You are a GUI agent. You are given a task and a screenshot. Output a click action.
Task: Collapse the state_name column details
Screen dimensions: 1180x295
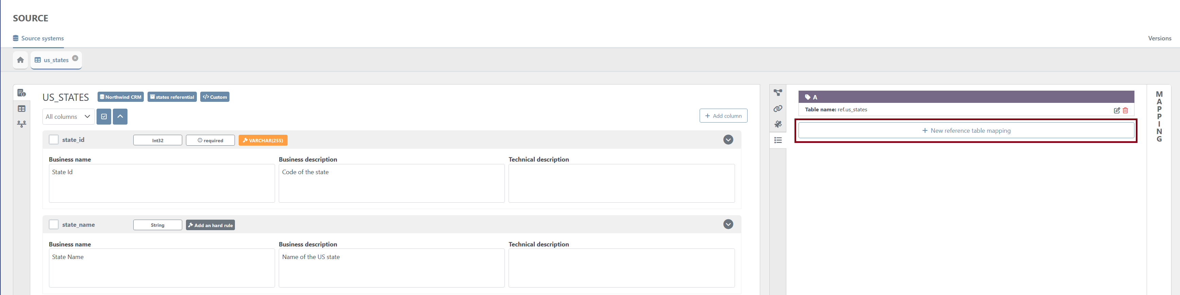[x=728, y=224]
